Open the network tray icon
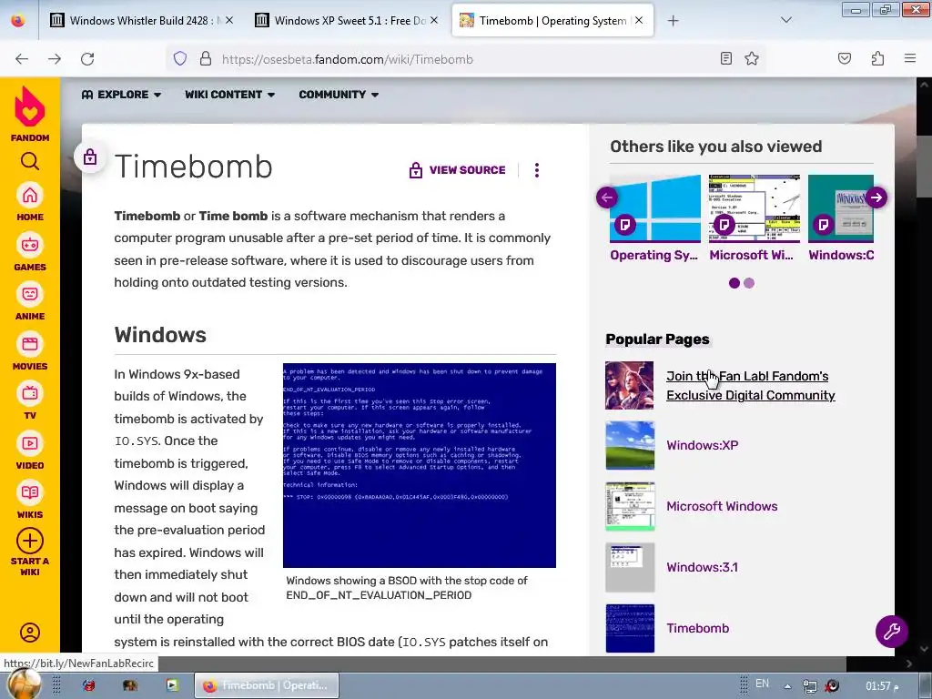Screen dimensions: 932x699 pyautogui.click(x=809, y=686)
